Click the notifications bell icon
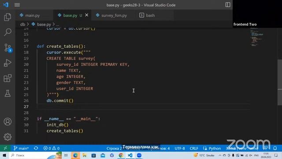Viewport: 282px width, 159px height. pos(275,148)
